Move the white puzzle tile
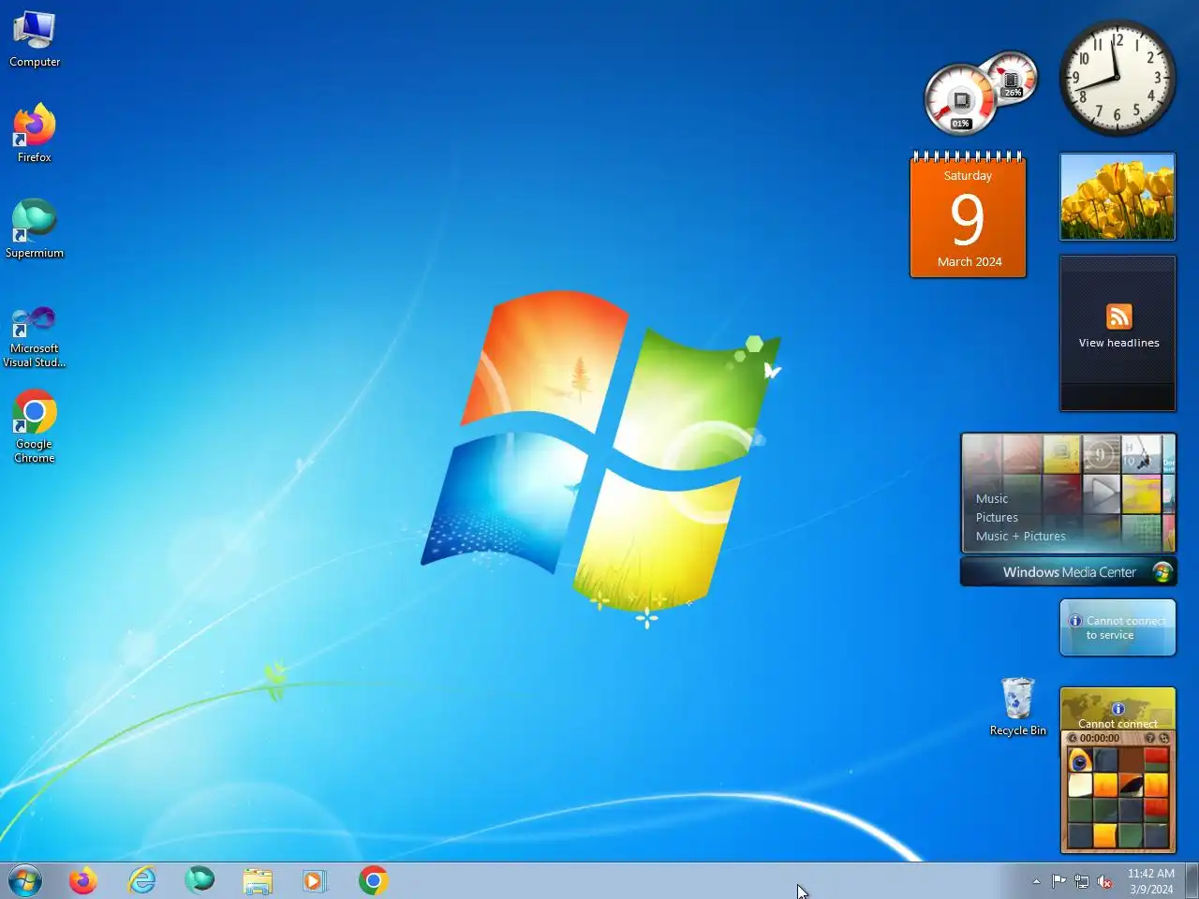 click(x=1080, y=785)
